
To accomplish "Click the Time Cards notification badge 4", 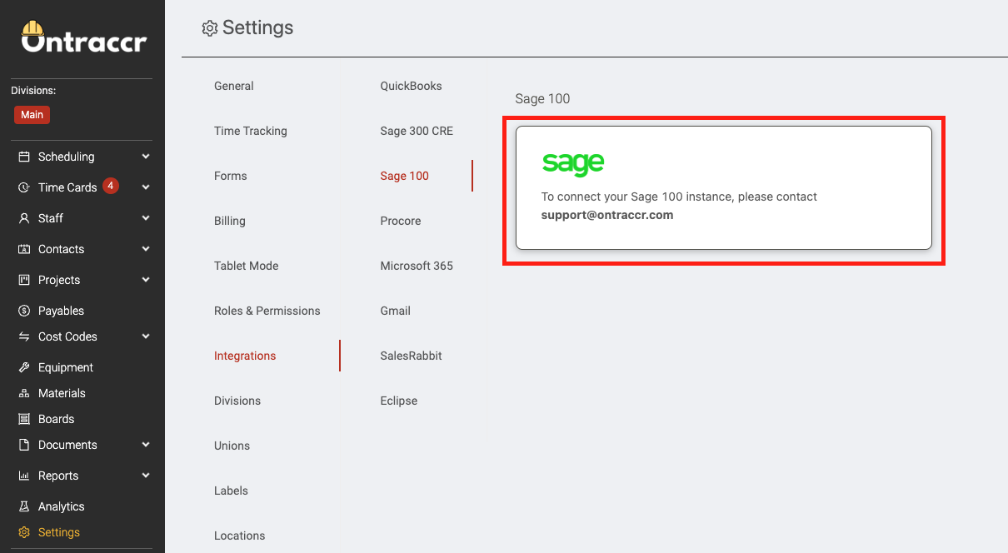I will pos(111,186).
